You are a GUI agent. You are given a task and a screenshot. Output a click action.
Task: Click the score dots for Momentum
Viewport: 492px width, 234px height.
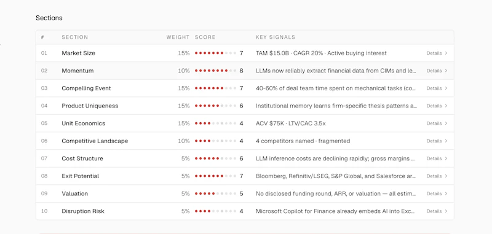216,71
